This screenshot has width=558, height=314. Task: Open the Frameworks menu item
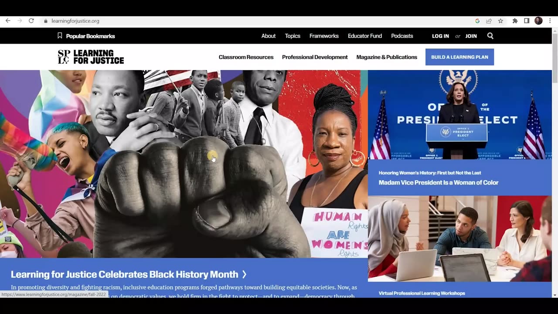pyautogui.click(x=324, y=36)
